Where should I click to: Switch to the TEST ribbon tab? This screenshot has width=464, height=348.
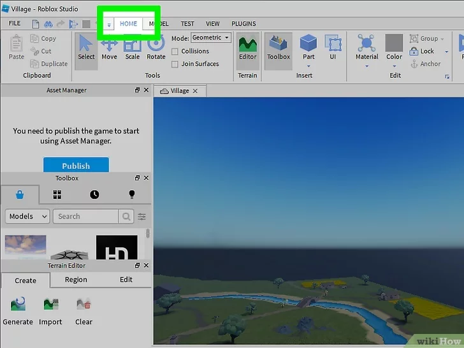[x=187, y=24]
